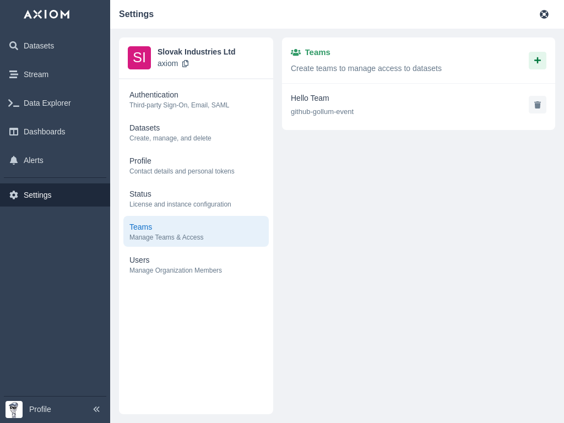This screenshot has height=423, width=564.
Task: Click the Alerts bell icon
Action: 14,160
